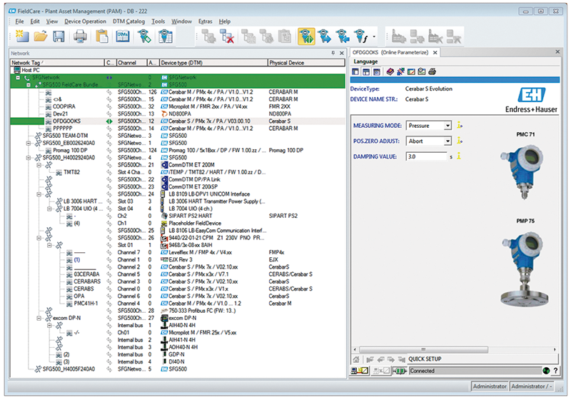Click info icon beside POS.ZERO ADJUST
Screen dimensions: 571x400
[460, 141]
